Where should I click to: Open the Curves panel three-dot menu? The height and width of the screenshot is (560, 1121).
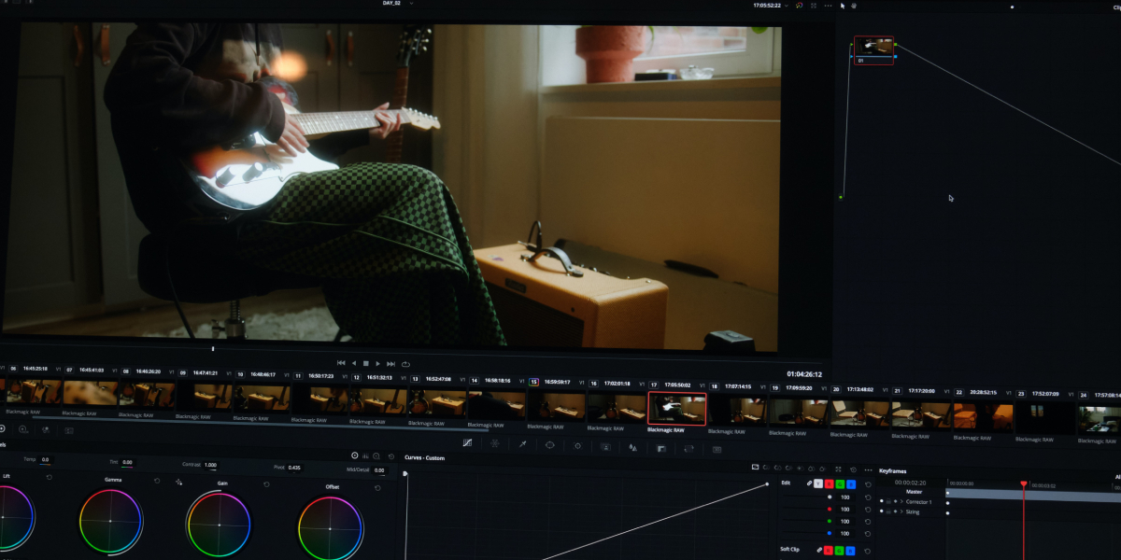click(x=868, y=469)
